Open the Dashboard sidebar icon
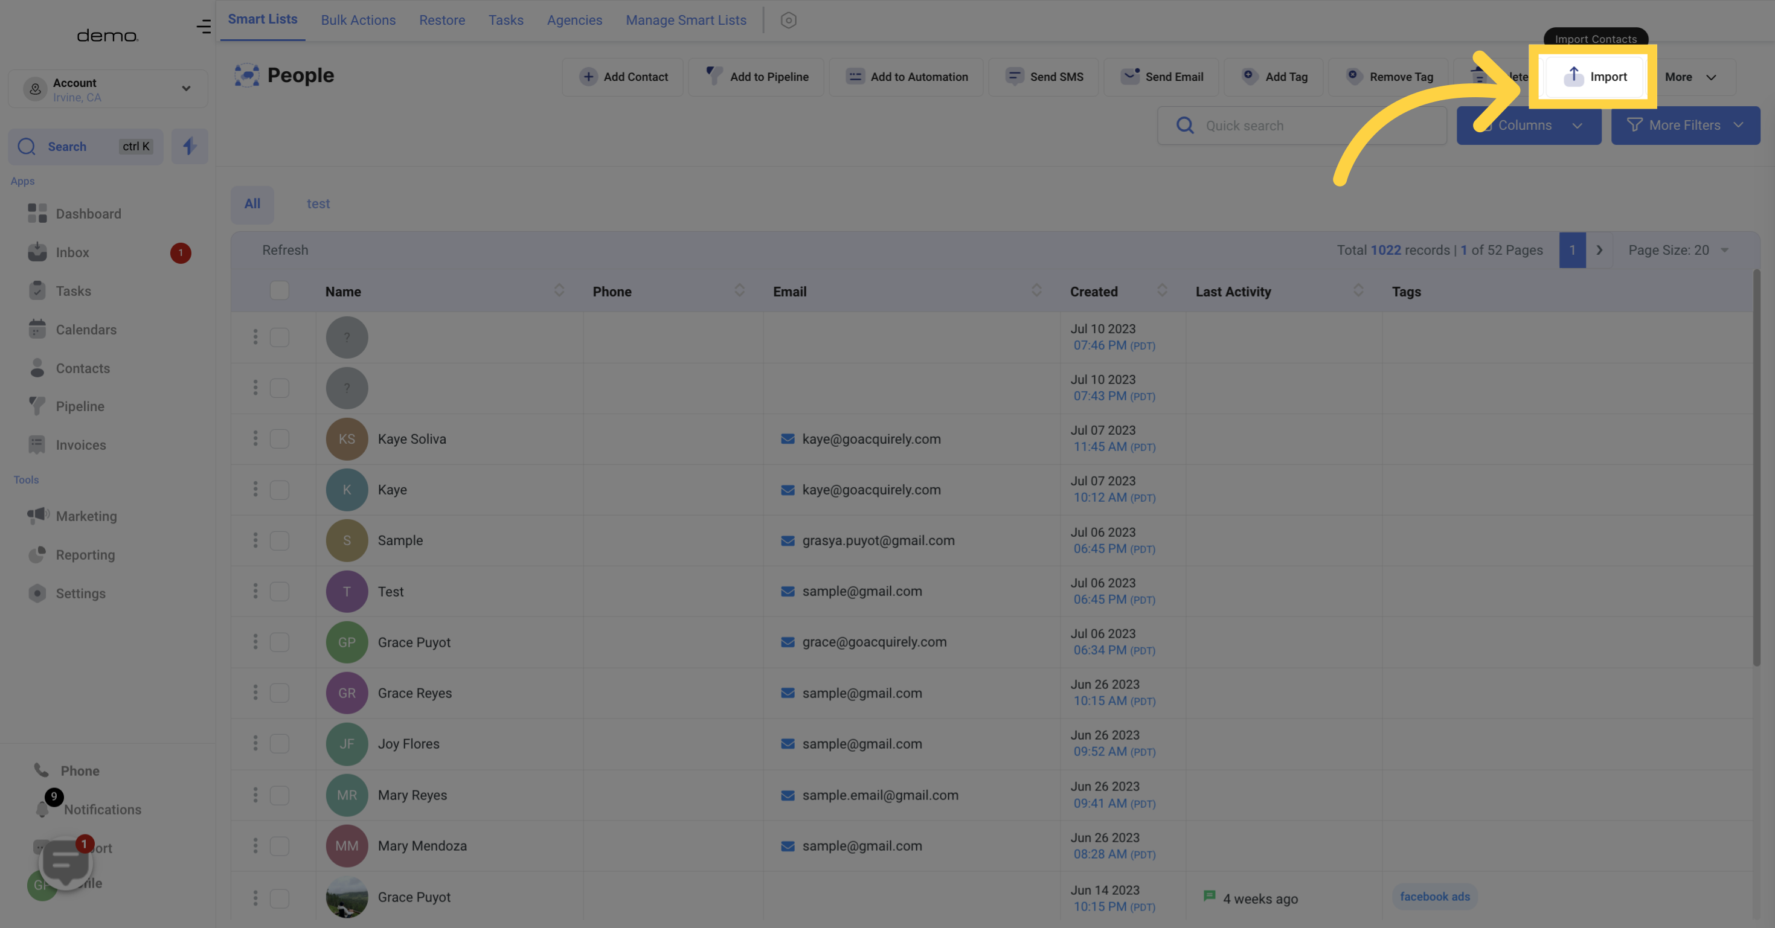Viewport: 1775px width, 928px height. coord(37,214)
